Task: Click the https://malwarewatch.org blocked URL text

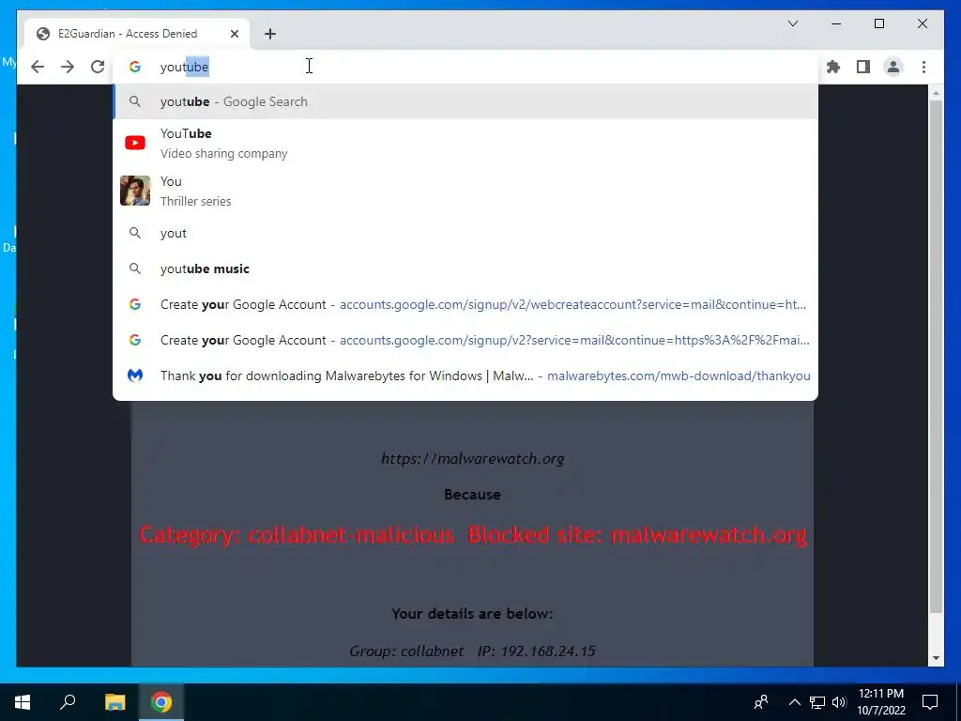Action: tap(473, 458)
